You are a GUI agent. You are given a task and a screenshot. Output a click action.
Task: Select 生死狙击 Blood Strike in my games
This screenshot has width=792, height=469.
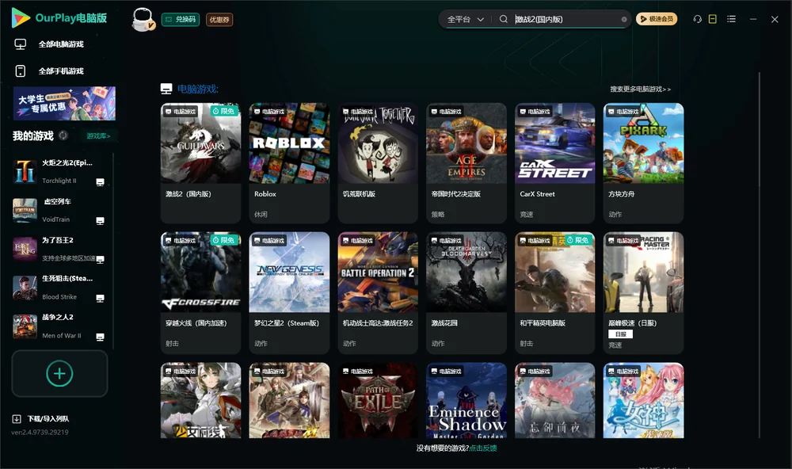(59, 288)
